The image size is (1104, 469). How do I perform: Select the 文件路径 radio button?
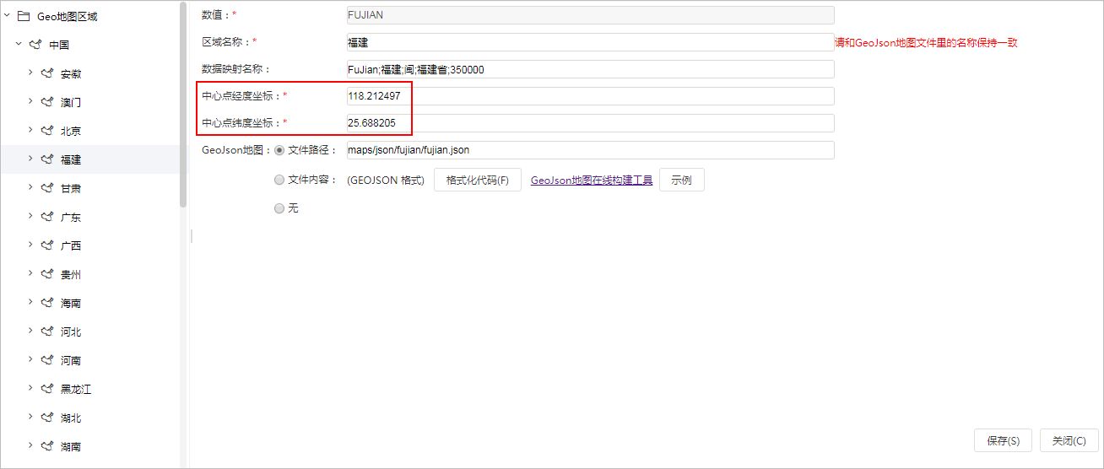point(279,150)
